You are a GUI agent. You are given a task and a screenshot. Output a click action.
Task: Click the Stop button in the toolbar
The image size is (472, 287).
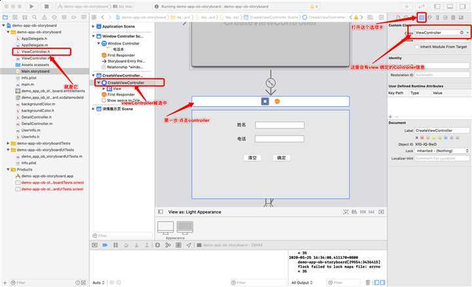[47, 7]
